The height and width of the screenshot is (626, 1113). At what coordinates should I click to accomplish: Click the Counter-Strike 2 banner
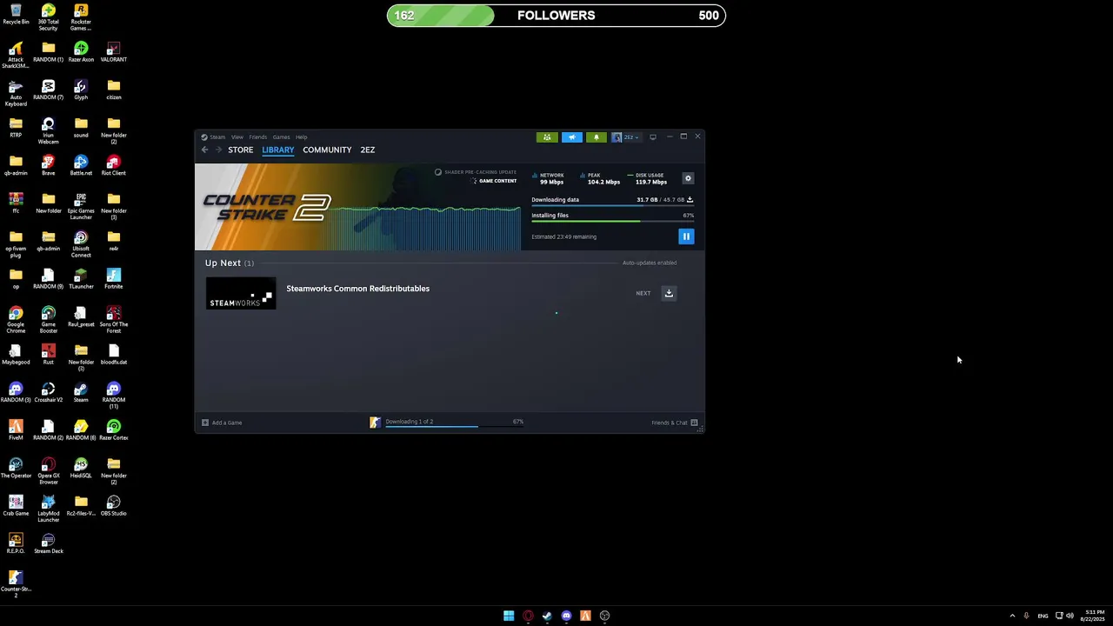point(357,207)
